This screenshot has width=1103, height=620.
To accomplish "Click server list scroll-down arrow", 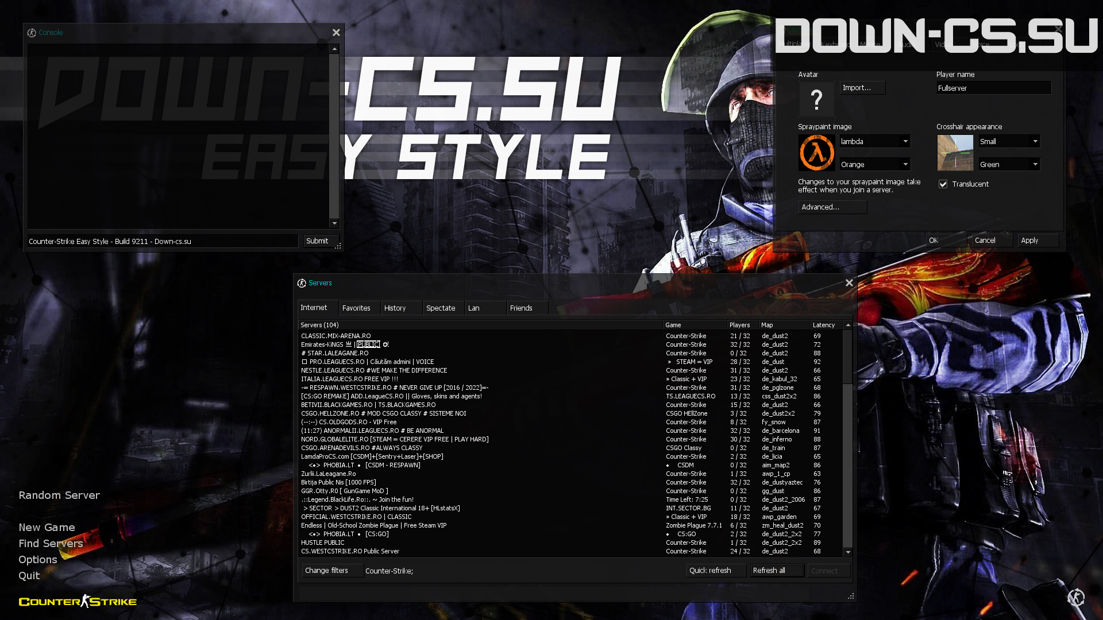I will (848, 552).
